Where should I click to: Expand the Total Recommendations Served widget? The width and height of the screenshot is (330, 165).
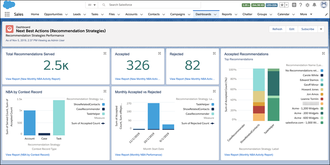105,53
